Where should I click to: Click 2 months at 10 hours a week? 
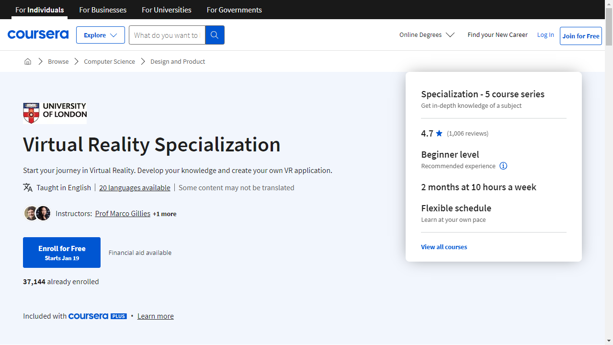pyautogui.click(x=478, y=187)
